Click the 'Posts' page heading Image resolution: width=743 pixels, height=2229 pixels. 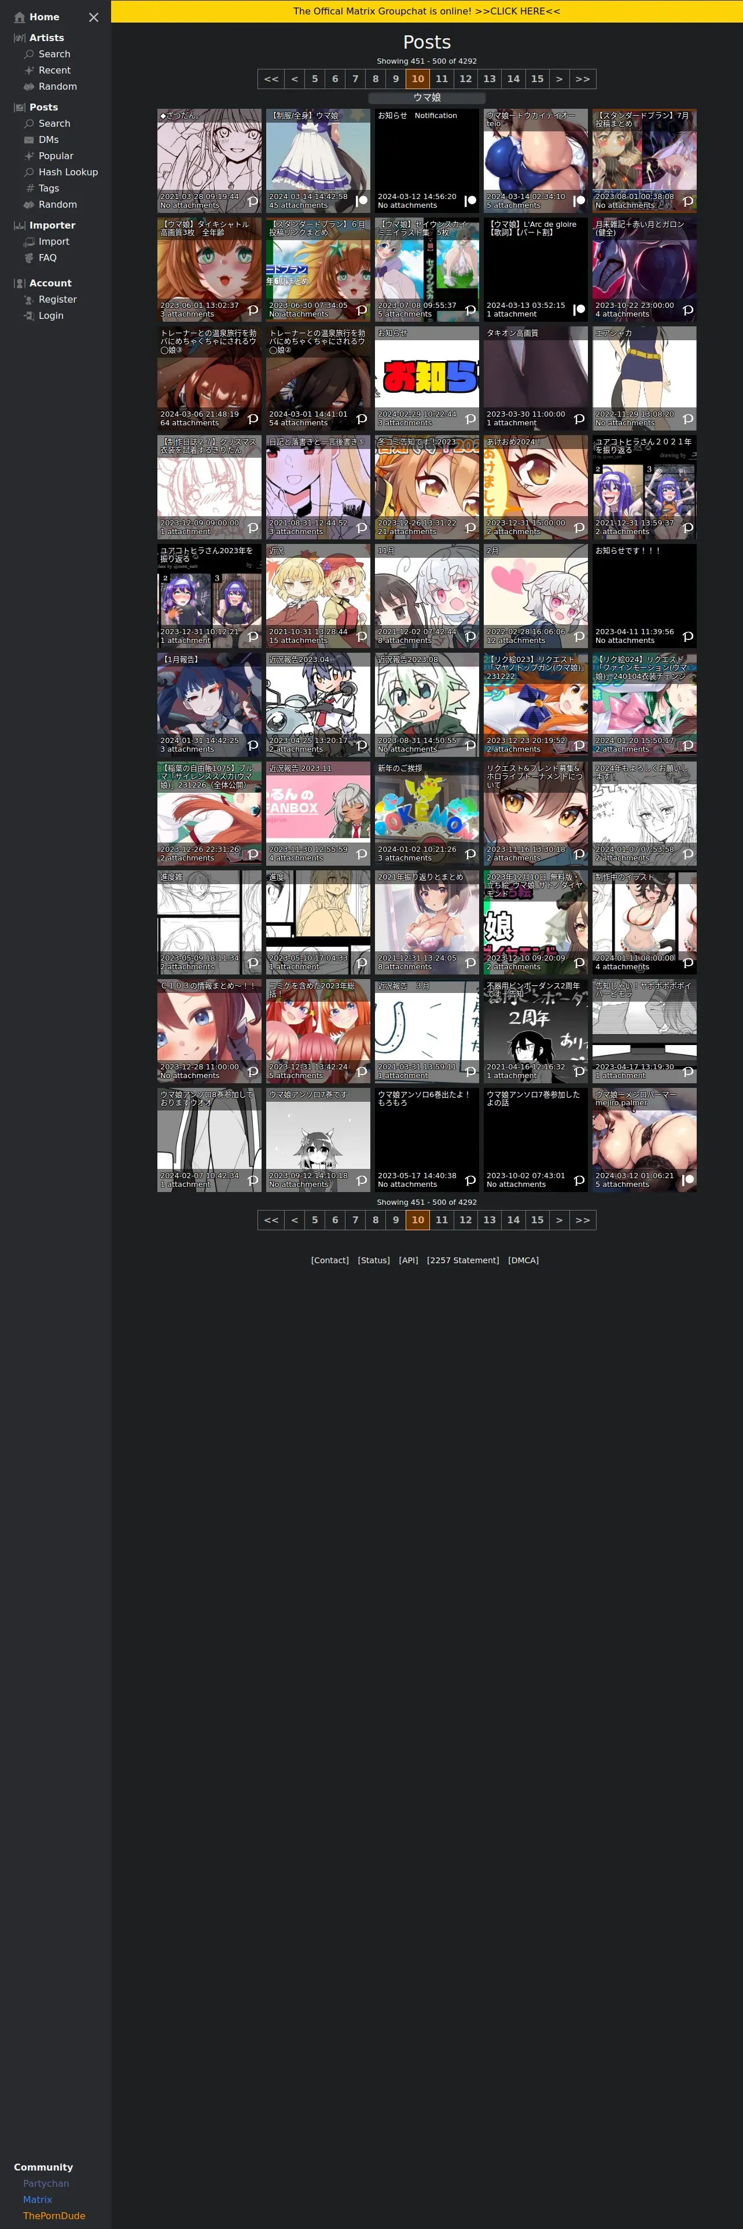coord(426,42)
